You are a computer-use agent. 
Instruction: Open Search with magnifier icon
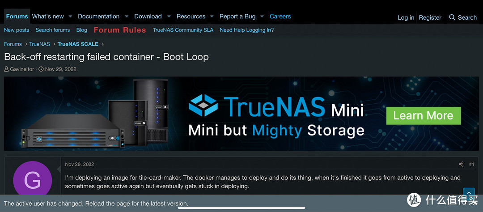pyautogui.click(x=463, y=17)
